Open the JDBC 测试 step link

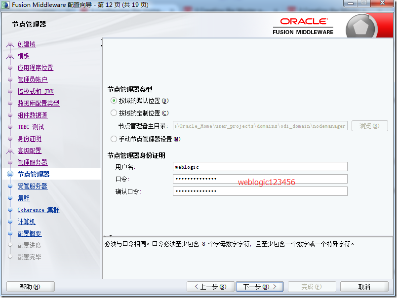click(x=31, y=127)
